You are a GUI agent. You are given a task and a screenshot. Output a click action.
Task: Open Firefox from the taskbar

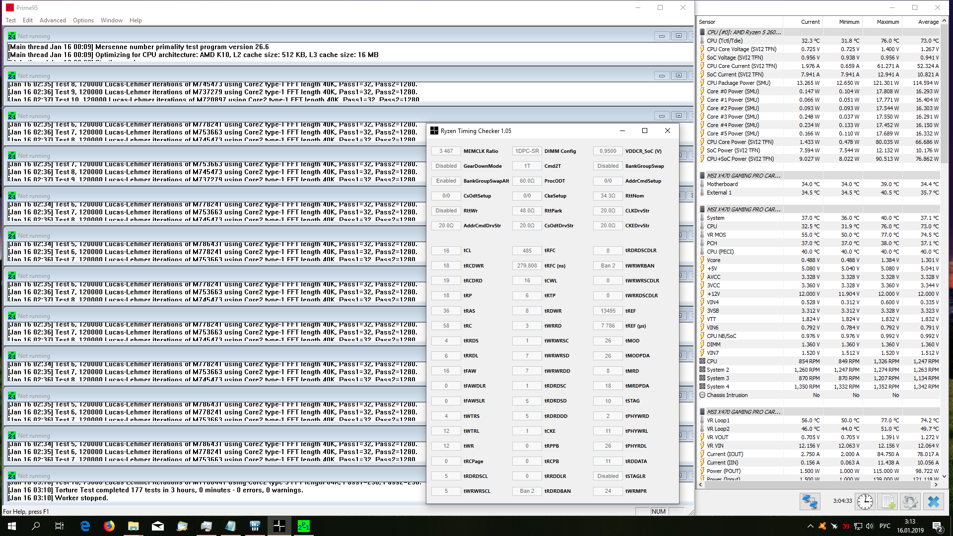point(109,526)
